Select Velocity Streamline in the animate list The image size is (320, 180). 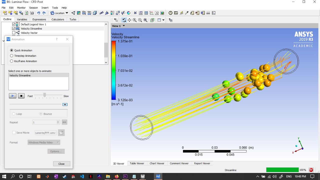coord(38,75)
